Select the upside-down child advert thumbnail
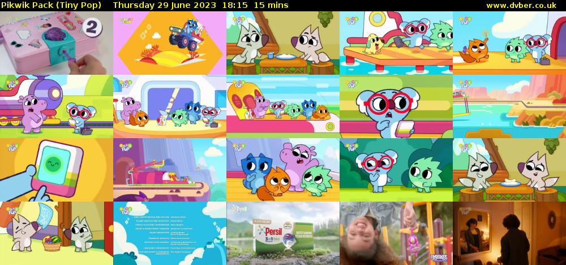566x265 pixels. 396,233
